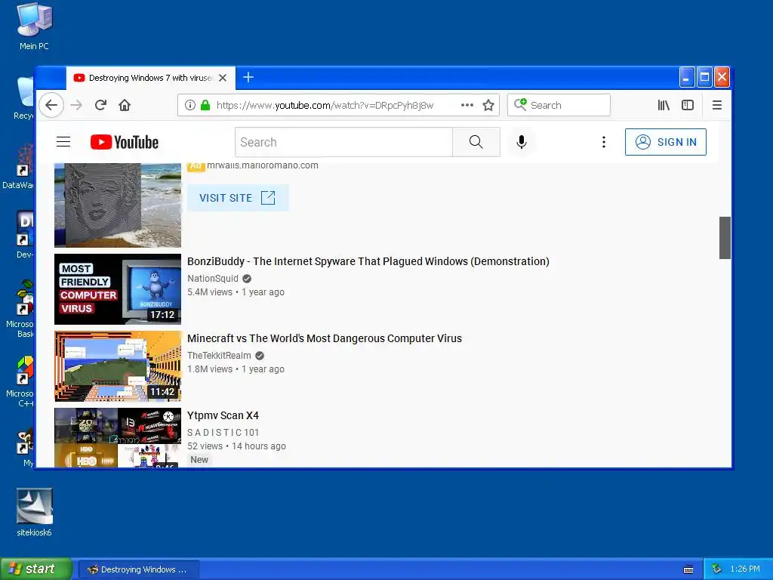Open a new tab with plus
This screenshot has height=580, width=773.
point(248,78)
